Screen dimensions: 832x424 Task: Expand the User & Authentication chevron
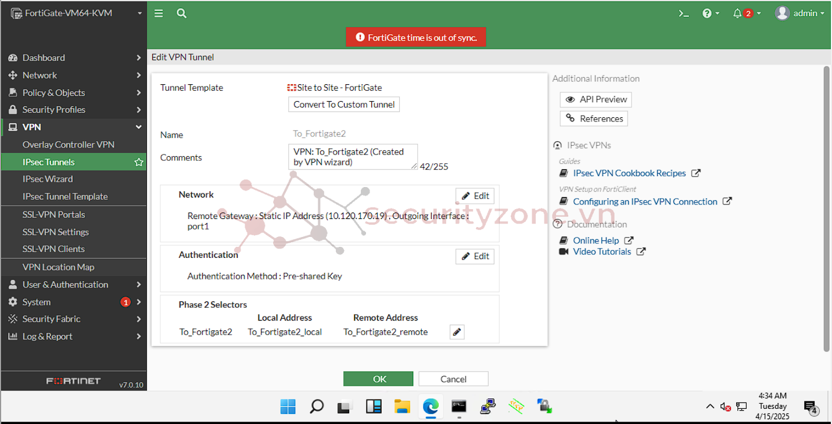point(138,285)
